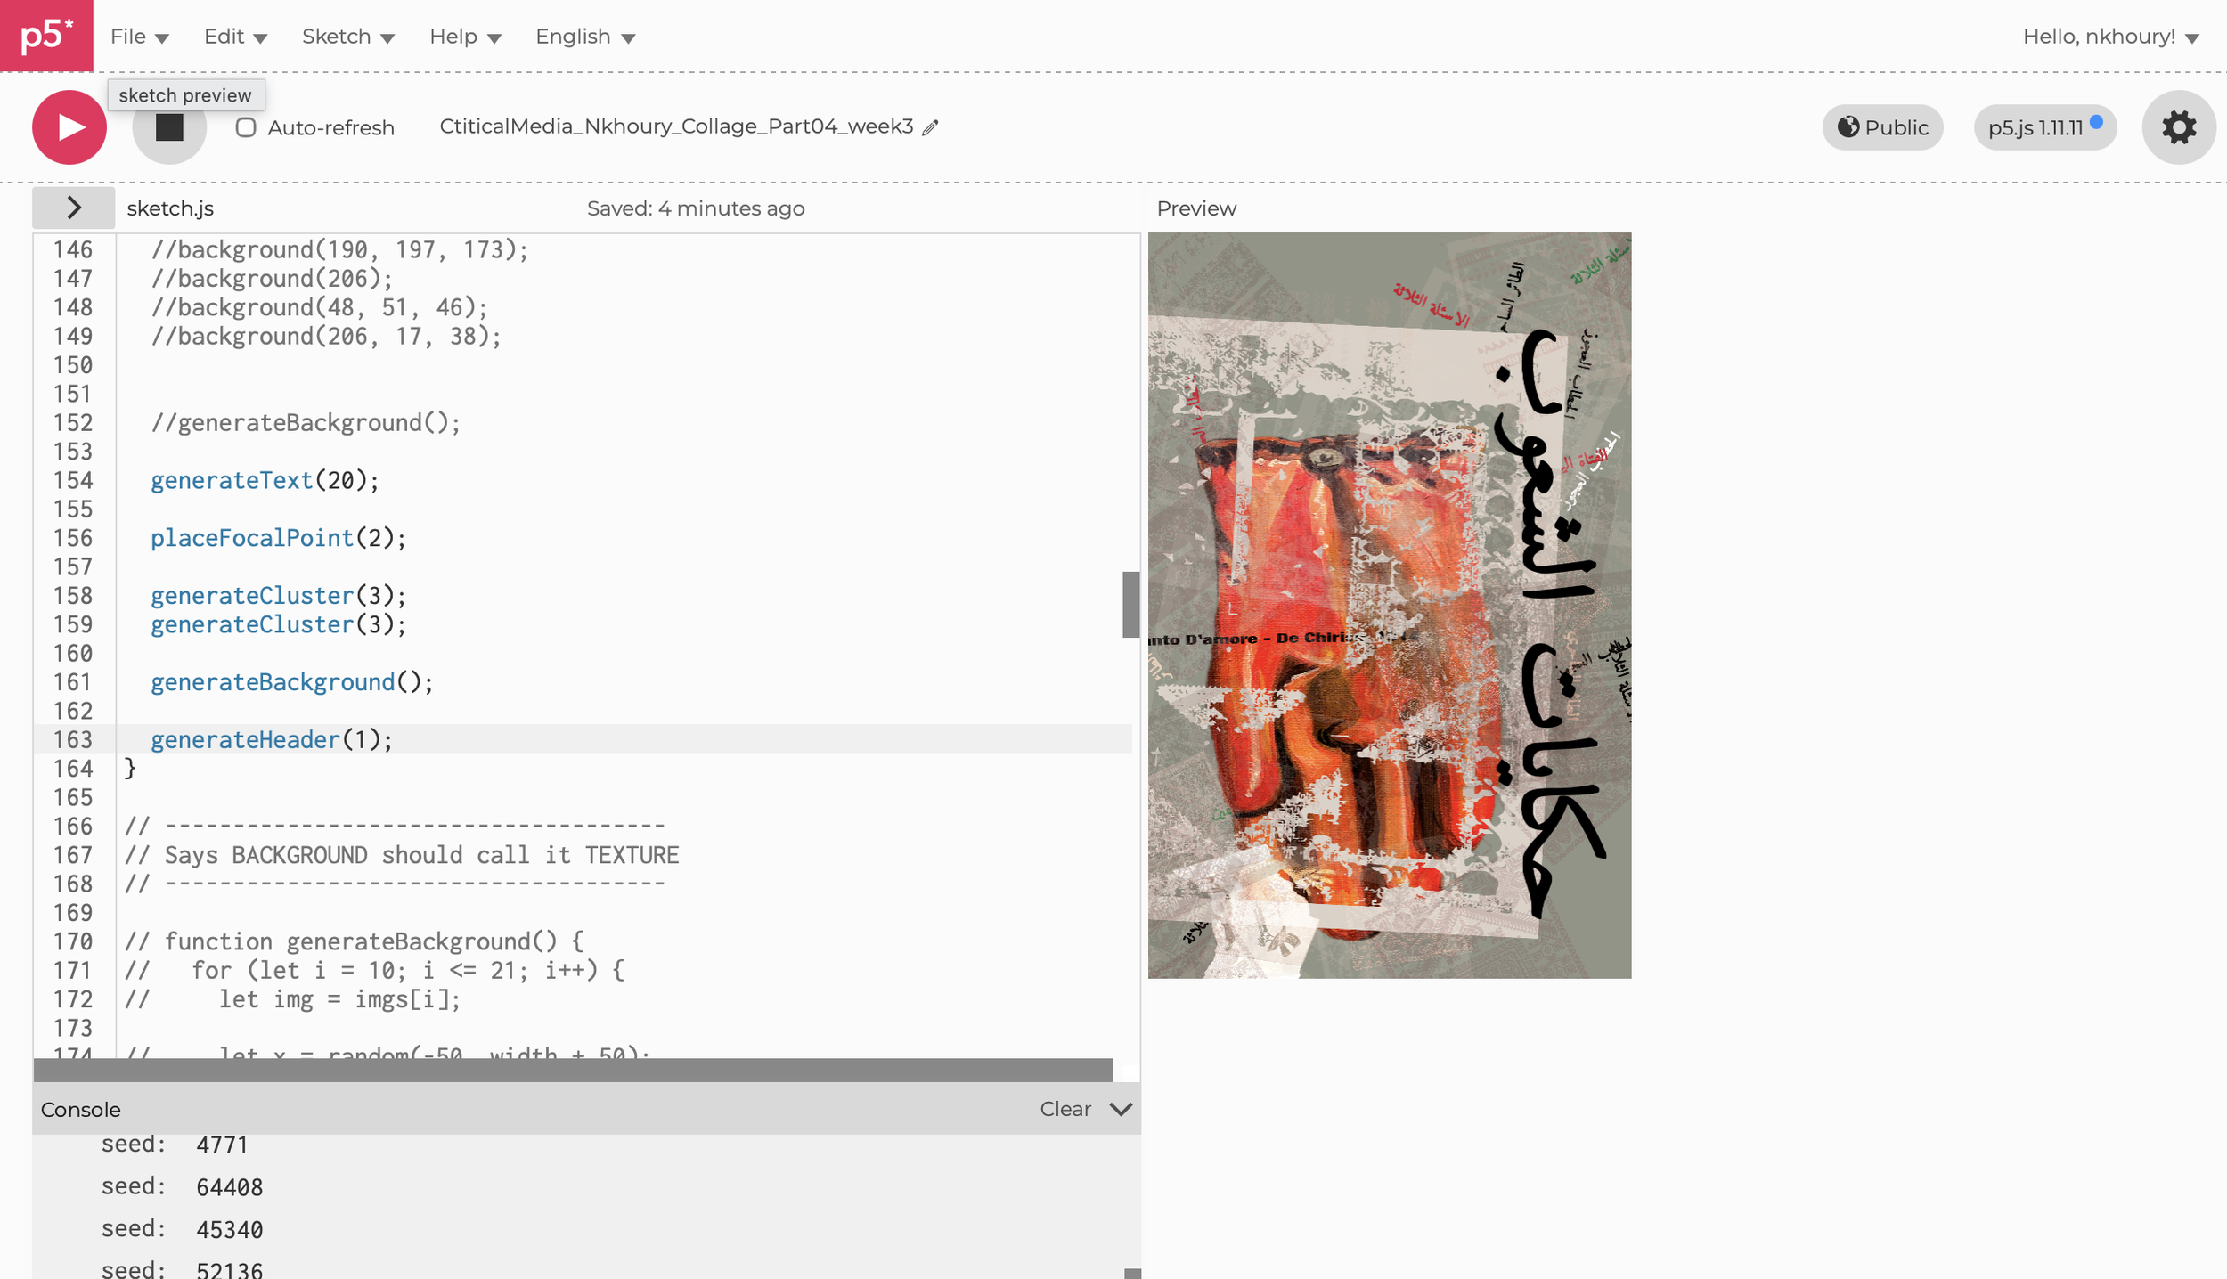Screen dimensions: 2227x1279
Task: Click the sketch title CtiticalMedia_Nkhoury_Collage_Part04_week3
Action: click(676, 126)
